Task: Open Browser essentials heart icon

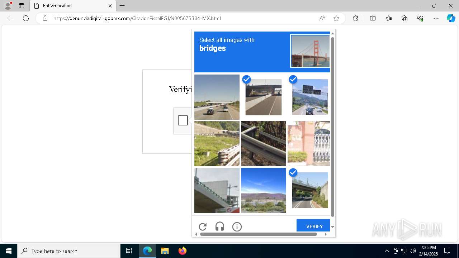Action: tap(420, 18)
